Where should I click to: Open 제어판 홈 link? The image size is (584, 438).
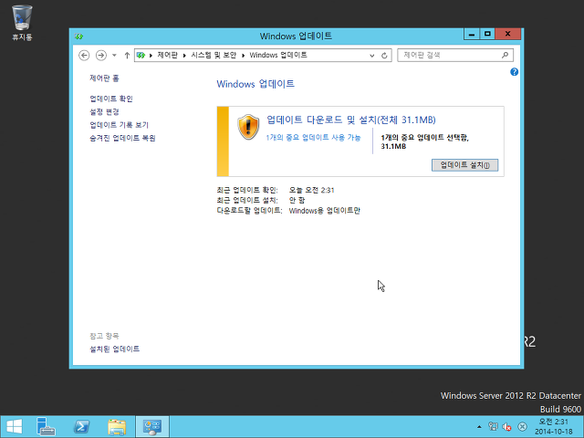point(104,78)
